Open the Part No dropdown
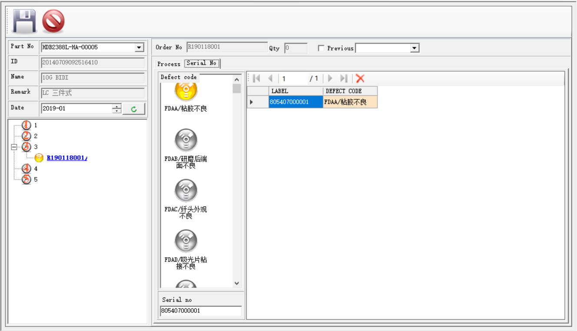The height and width of the screenshot is (331, 577). pos(139,47)
